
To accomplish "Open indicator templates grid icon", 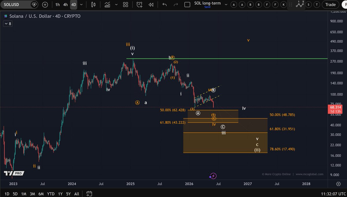I will (125, 5).
